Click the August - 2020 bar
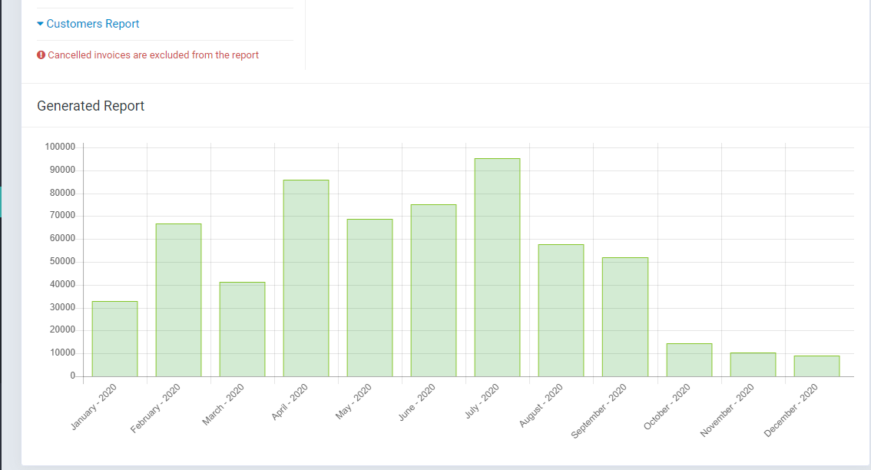The width and height of the screenshot is (871, 470). coord(561,310)
